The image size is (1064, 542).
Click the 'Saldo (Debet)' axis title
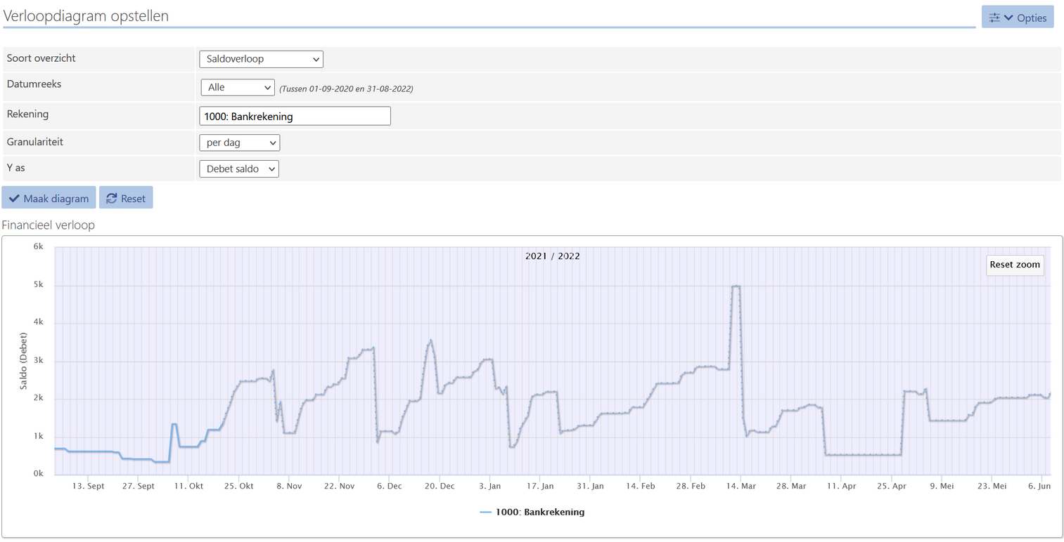[x=23, y=361]
